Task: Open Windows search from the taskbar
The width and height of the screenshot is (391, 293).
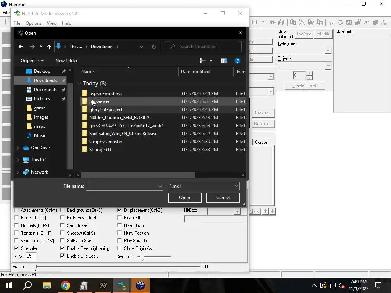Action: tap(27, 285)
